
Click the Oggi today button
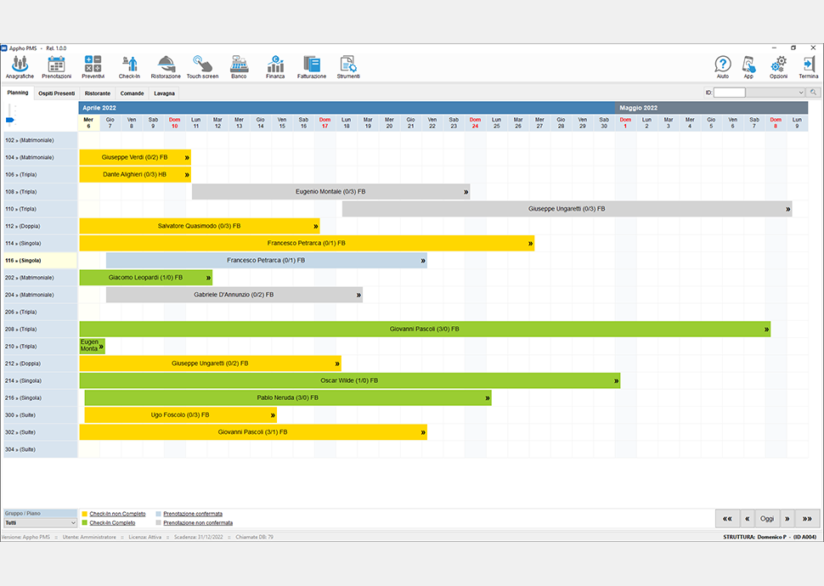coord(767,518)
